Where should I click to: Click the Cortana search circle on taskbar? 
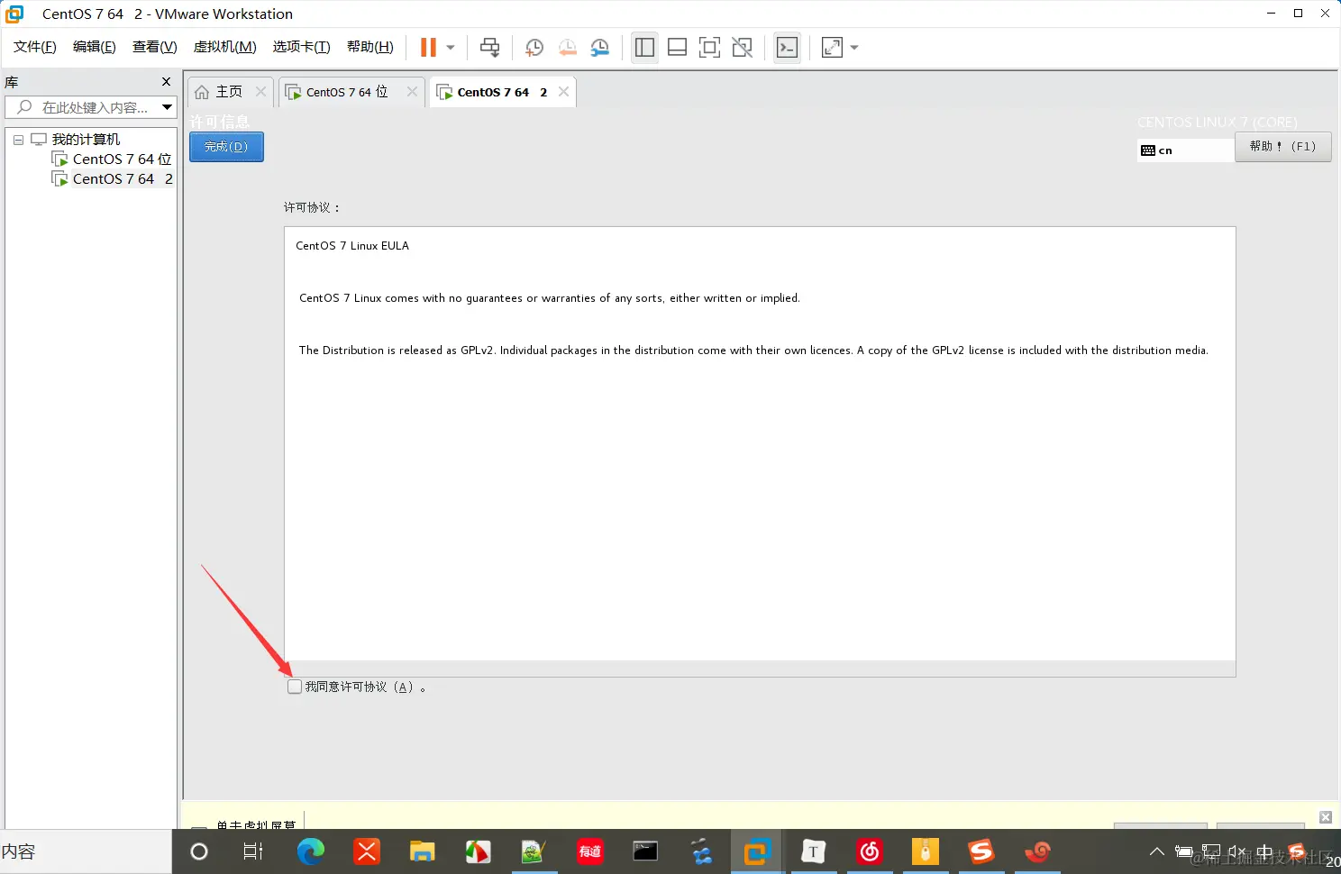click(199, 851)
